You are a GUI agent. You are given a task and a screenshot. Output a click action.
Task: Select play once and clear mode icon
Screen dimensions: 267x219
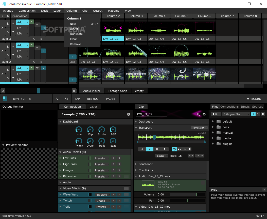coord(184,149)
